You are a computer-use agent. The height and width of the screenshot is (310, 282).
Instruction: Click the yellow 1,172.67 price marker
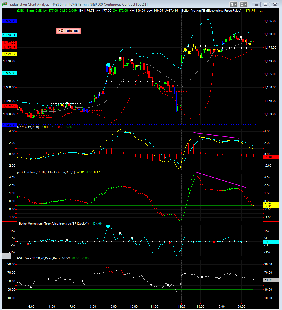coord(9,54)
